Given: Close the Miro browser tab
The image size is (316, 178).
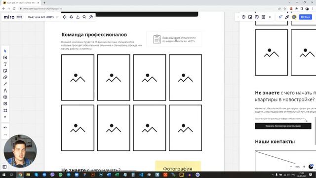Looking at the screenshot, I should (x=38, y=3).
